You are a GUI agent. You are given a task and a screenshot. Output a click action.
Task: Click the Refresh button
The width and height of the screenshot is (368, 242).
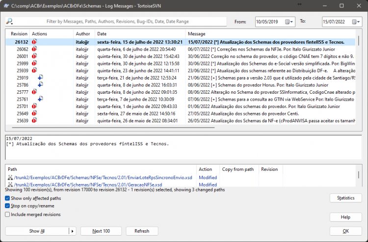[142, 231]
